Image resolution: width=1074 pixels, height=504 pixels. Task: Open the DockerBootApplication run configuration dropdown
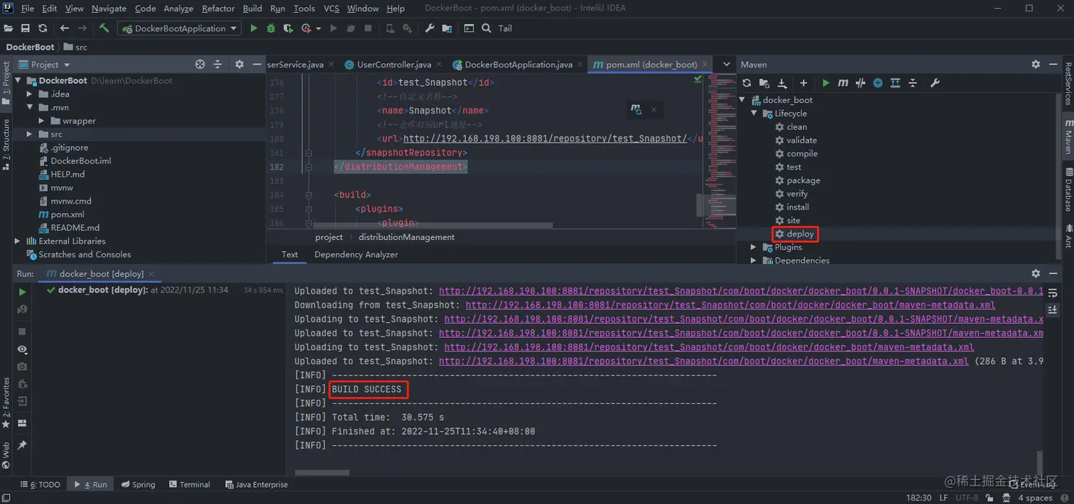180,28
